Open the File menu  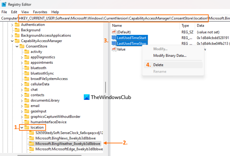(4, 12)
